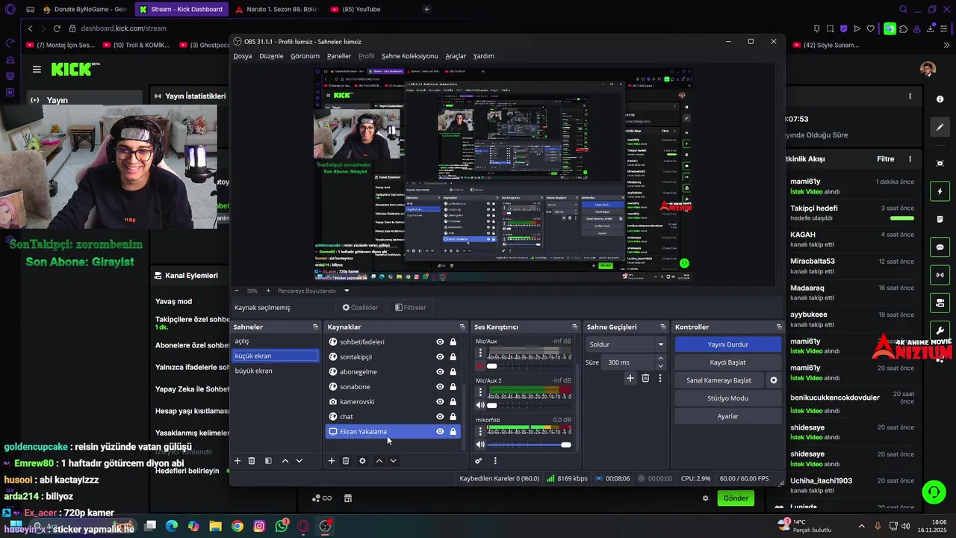Click Stüdyo Modu button
Image resolution: width=956 pixels, height=538 pixels.
coord(728,398)
